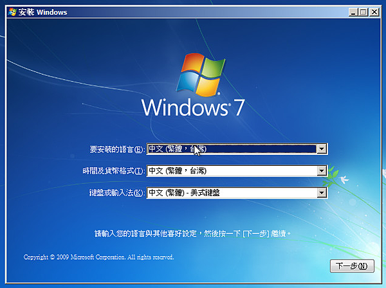The image size is (386, 288).
Task: Click the instruction text 請輸入您的語言與其他喜好設定
Action: 145,233
